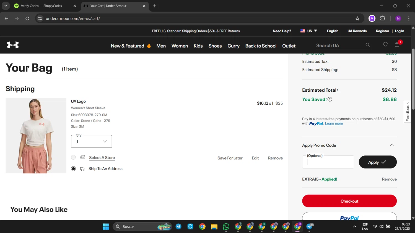Click the account extension A icon
Screen dimensions: 415x233
tap(372, 18)
